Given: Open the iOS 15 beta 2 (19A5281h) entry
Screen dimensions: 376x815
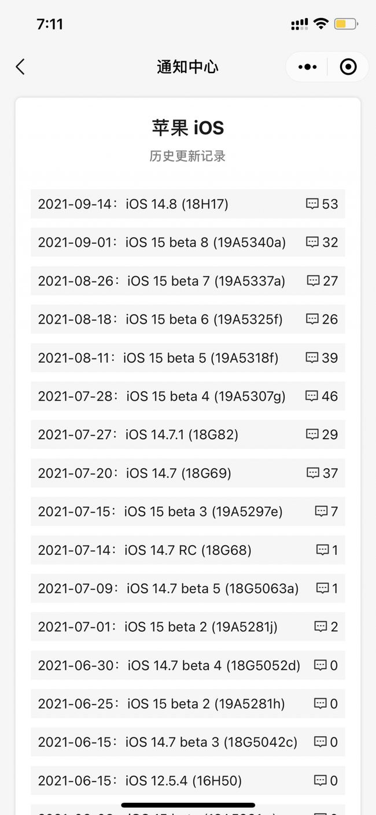Looking at the screenshot, I should pyautogui.click(x=161, y=704).
